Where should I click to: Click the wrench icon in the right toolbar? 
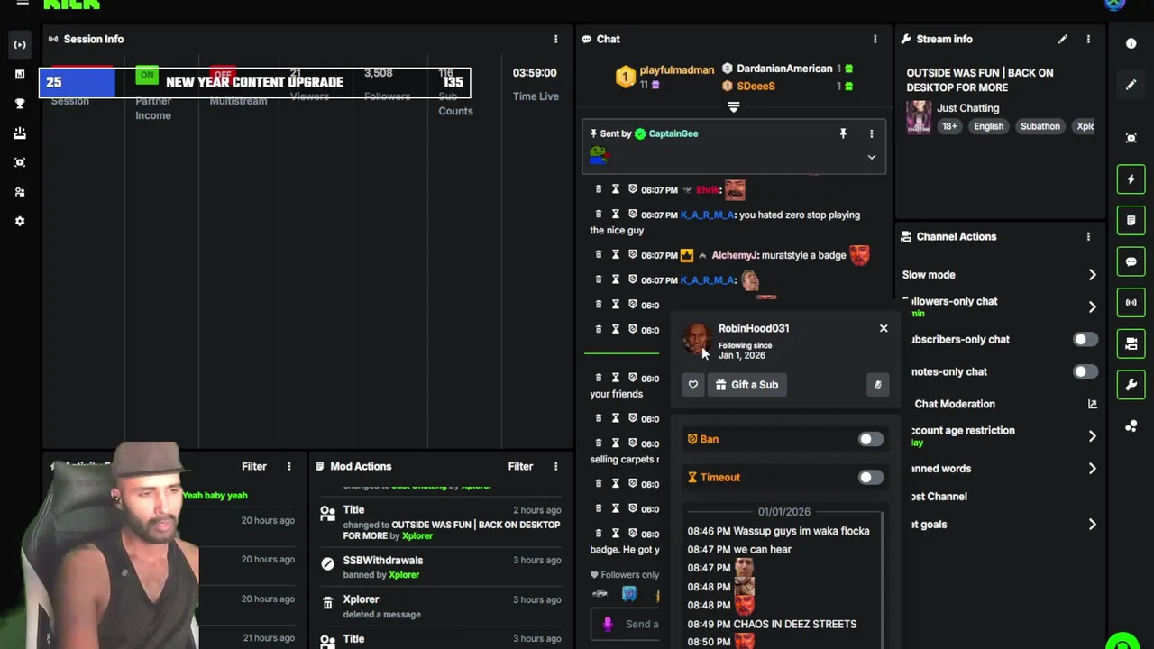1131,385
